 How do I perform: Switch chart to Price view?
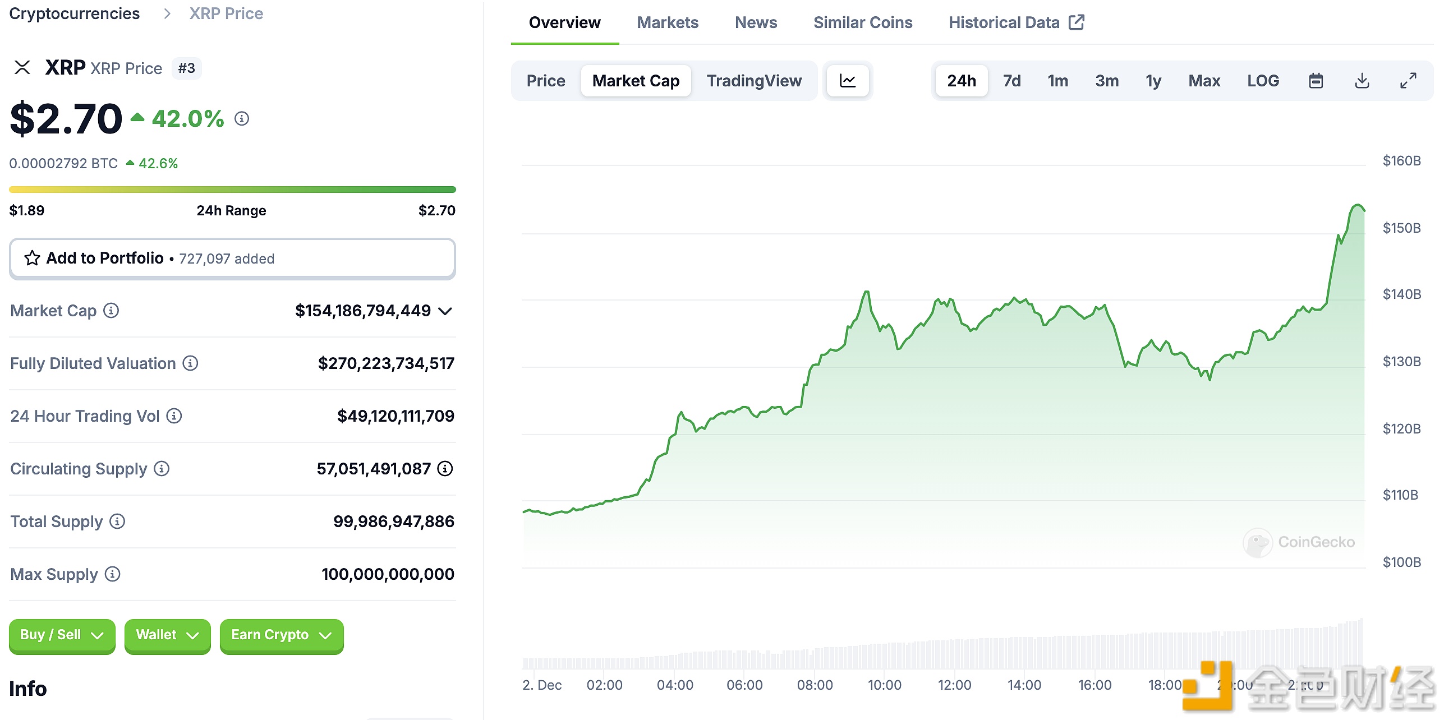pyautogui.click(x=546, y=81)
